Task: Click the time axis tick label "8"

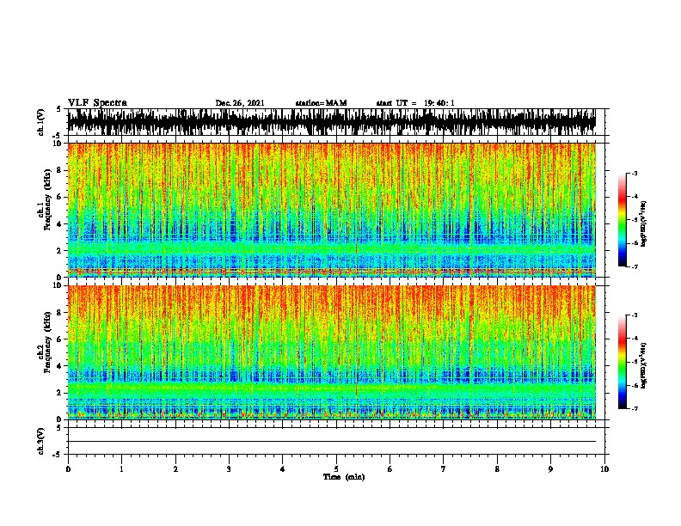Action: (x=497, y=469)
